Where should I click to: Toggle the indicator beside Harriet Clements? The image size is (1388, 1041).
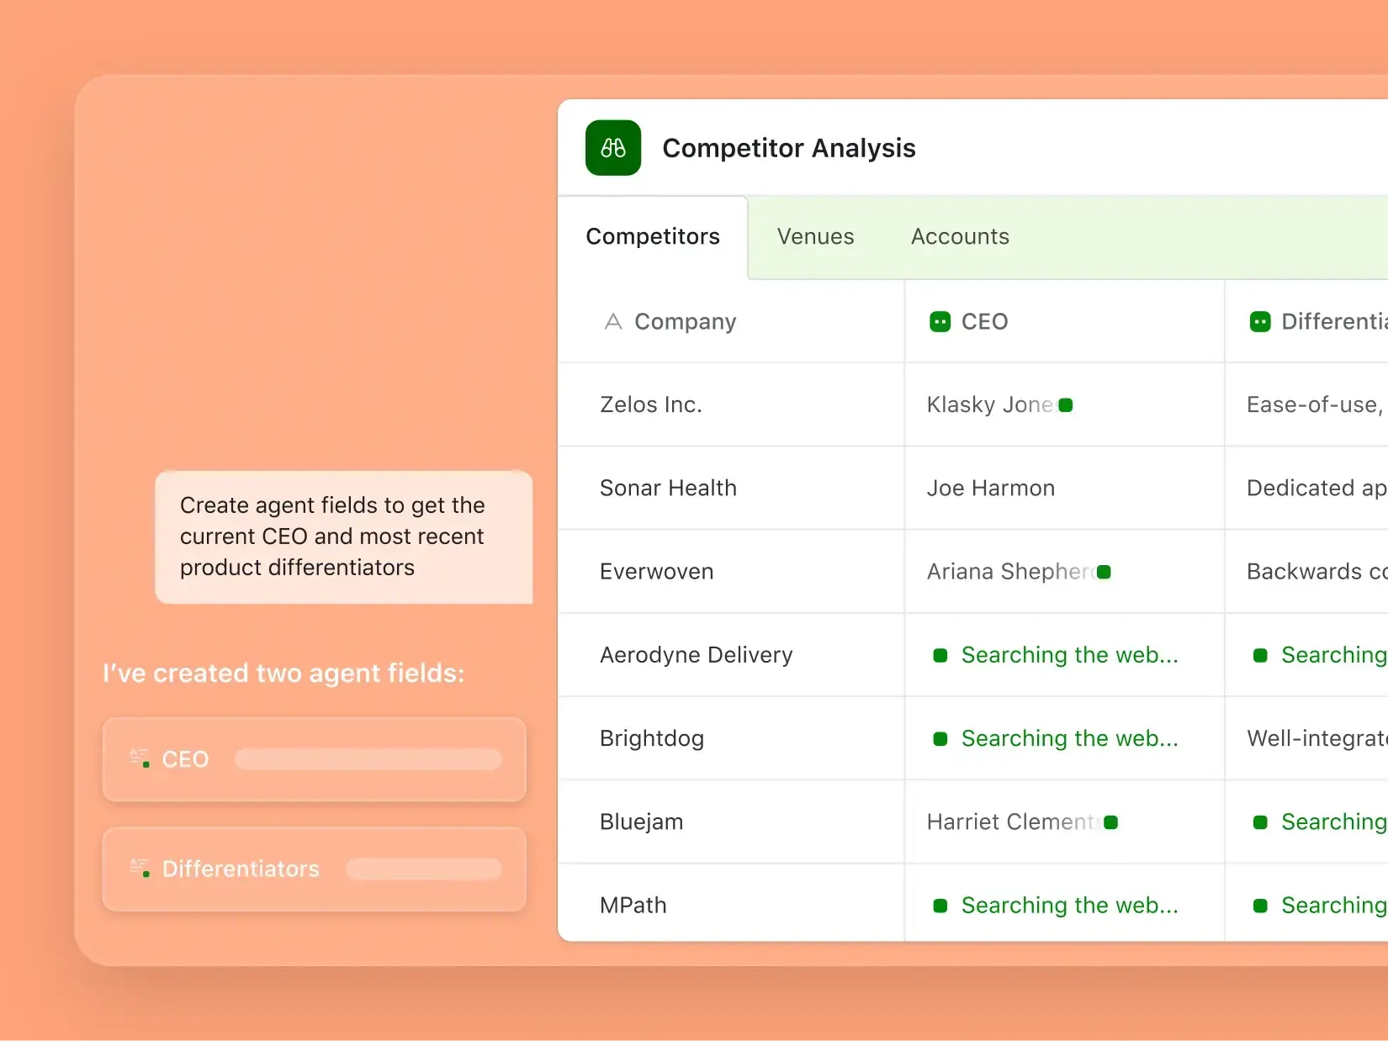1110,822
